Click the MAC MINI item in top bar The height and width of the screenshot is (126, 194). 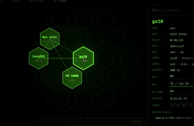(36, 1)
